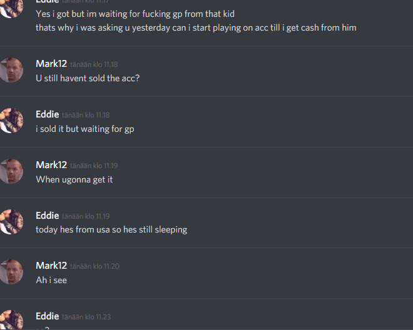Select username Eddie above 'today hes from usa'
This screenshot has height=330, width=413.
[48, 215]
